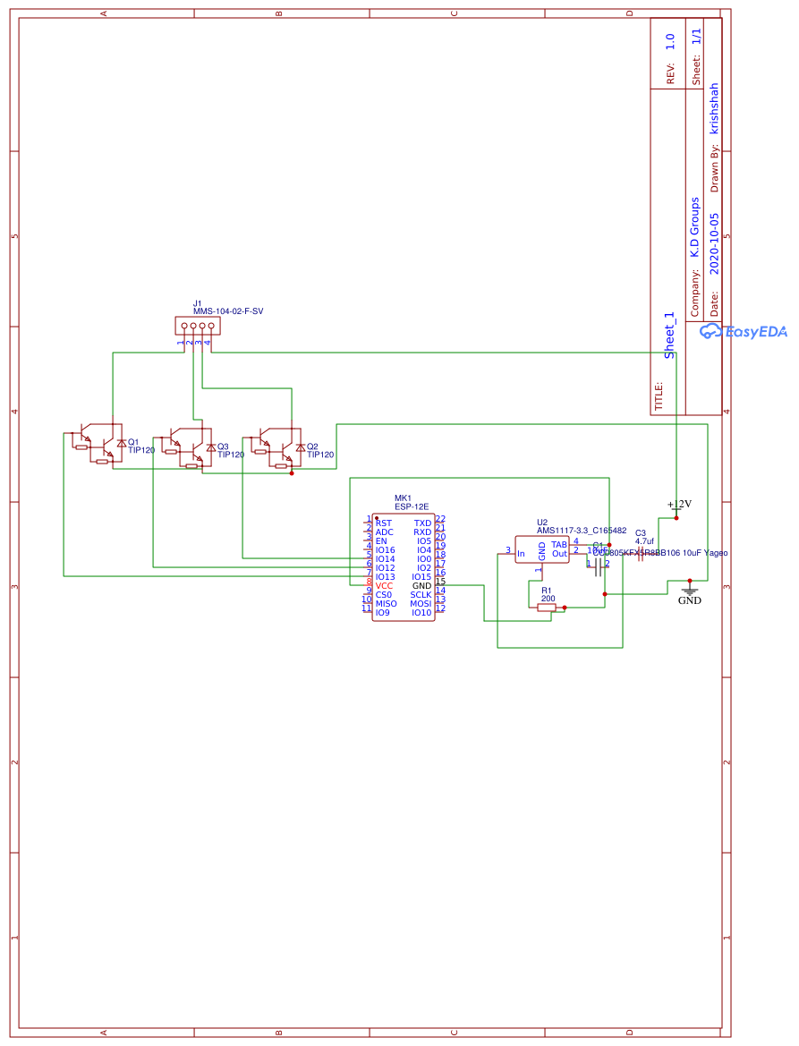Screen dimensions: 799x1046
Task: Select the R1 resistor symbol
Action: pyautogui.click(x=547, y=607)
